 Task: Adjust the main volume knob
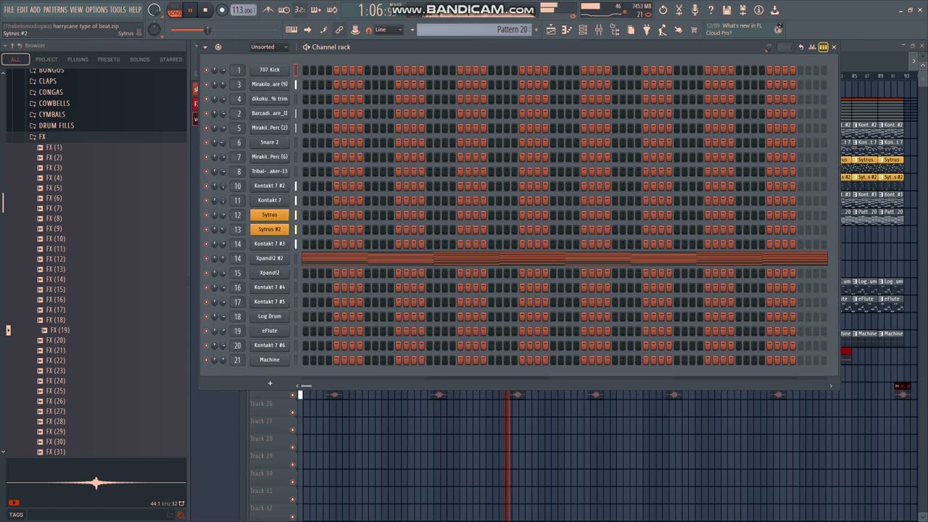click(154, 10)
